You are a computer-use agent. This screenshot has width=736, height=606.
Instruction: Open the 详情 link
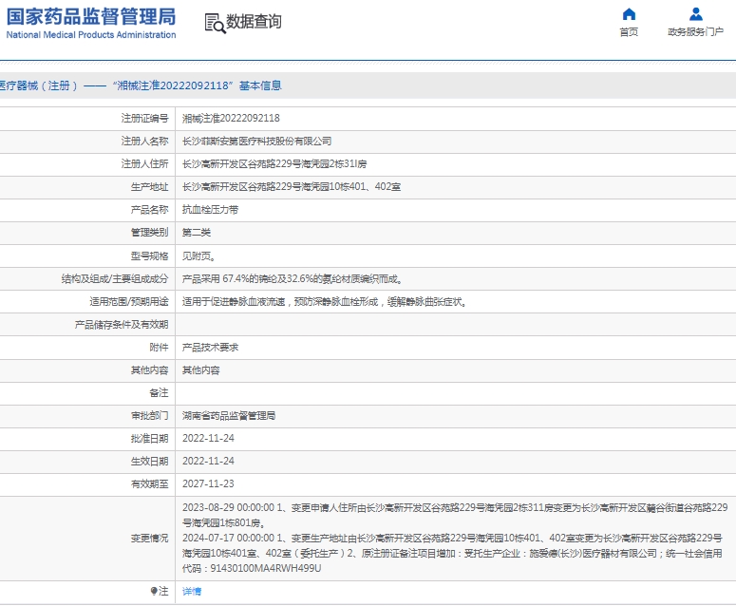192,592
